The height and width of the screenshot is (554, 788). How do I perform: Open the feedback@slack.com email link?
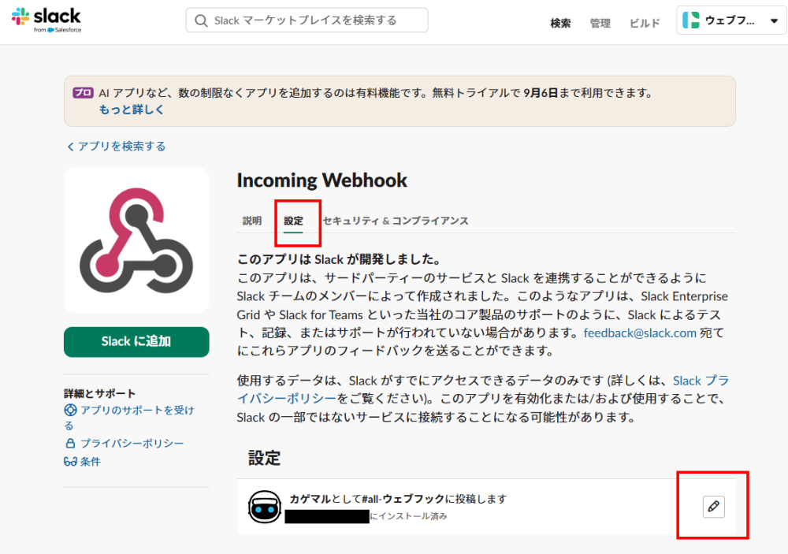[x=640, y=333]
